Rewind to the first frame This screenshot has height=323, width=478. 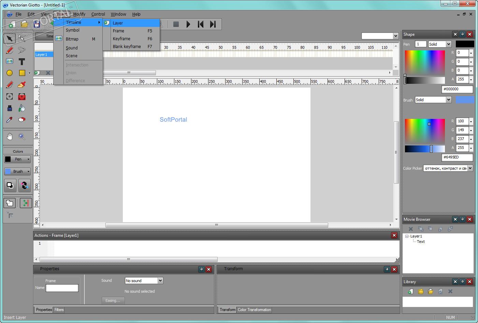point(201,24)
